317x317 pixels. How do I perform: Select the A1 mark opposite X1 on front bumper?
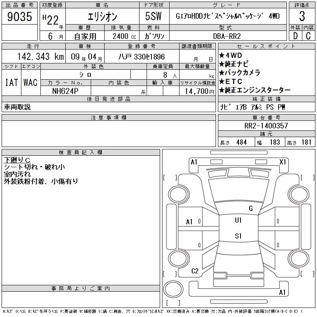click(x=194, y=162)
